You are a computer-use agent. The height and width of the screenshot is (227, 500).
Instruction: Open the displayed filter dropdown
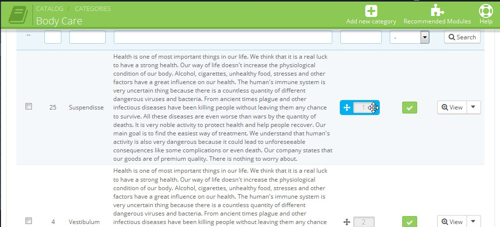click(409, 37)
